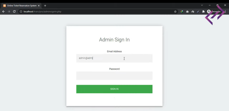Click the Incognito profile indicator
The width and height of the screenshot is (229, 111).
(214, 11)
